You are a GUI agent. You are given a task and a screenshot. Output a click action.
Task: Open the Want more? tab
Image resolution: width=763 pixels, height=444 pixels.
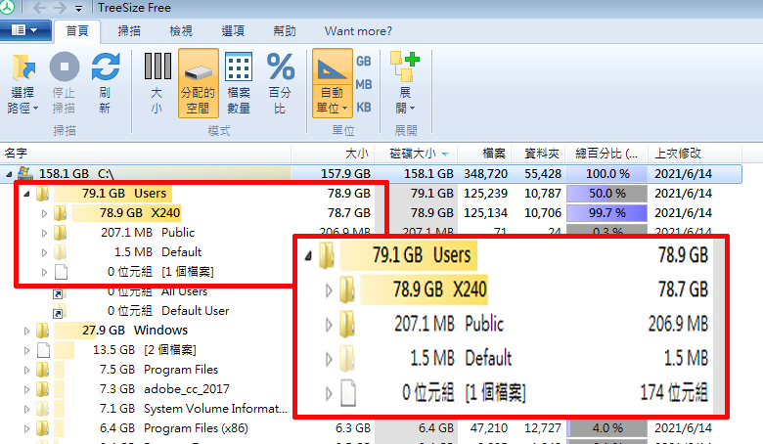pos(358,31)
